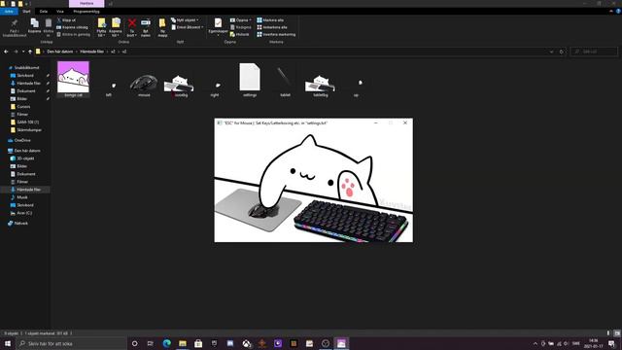Click Avmarkera alla in the ribbon

click(x=272, y=27)
